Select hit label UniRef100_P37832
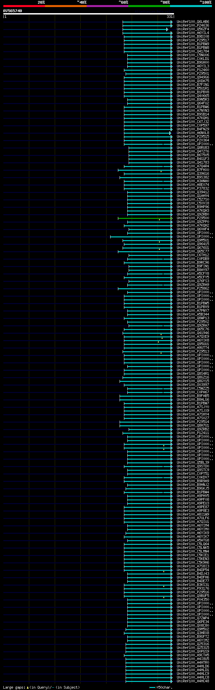 tap(193, 189)
